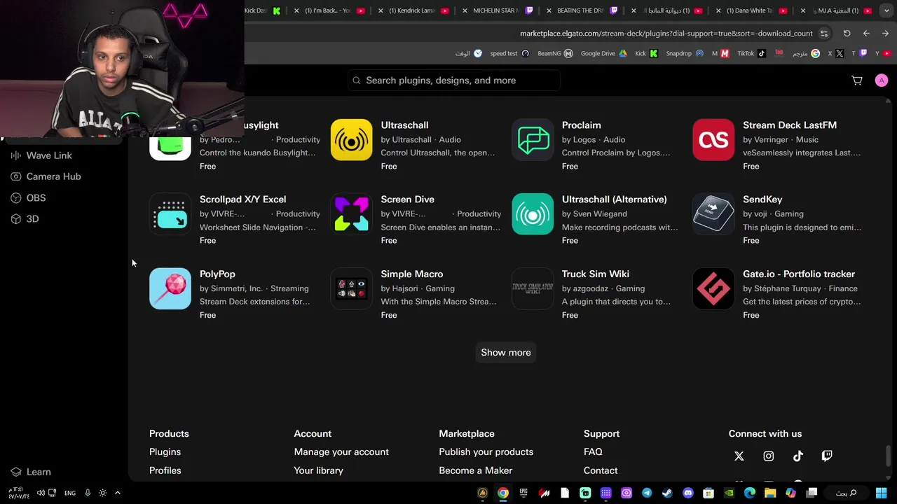Open the pink account avatar
This screenshot has height=504, width=897.
point(882,80)
